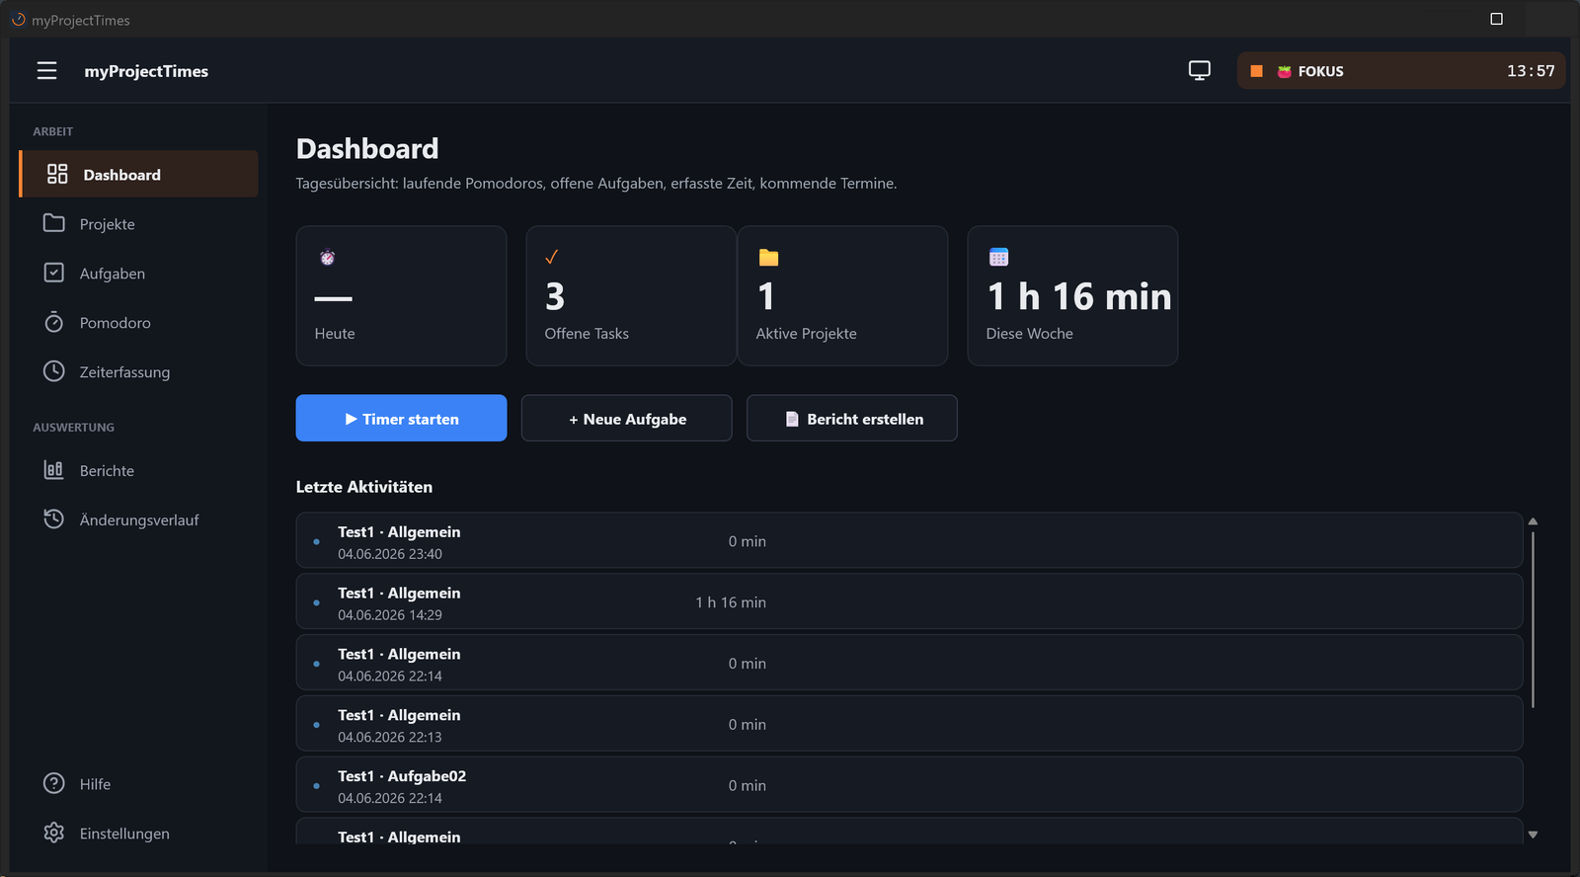The width and height of the screenshot is (1580, 877).
Task: Click the Neue Aufgabe button
Action: point(626,418)
